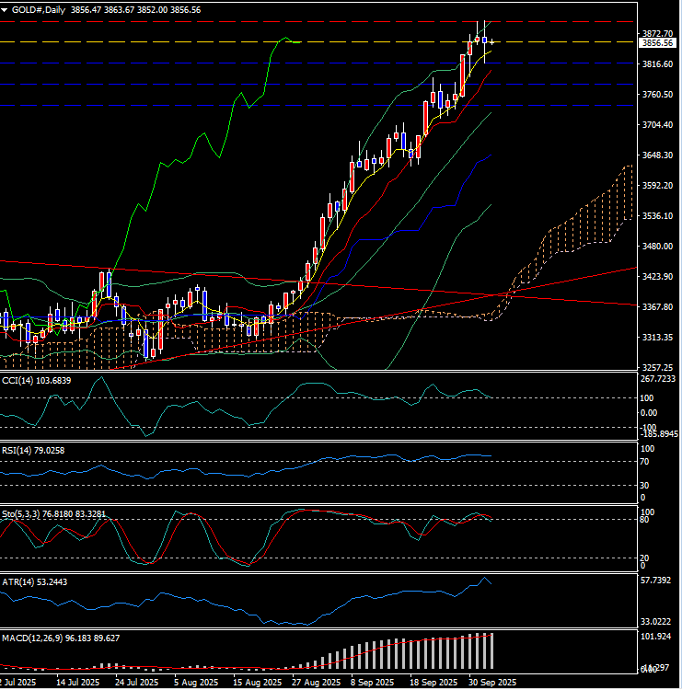Click the tallest MACD histogram bar
Viewport: 682px width, 690px height.
coord(492,650)
